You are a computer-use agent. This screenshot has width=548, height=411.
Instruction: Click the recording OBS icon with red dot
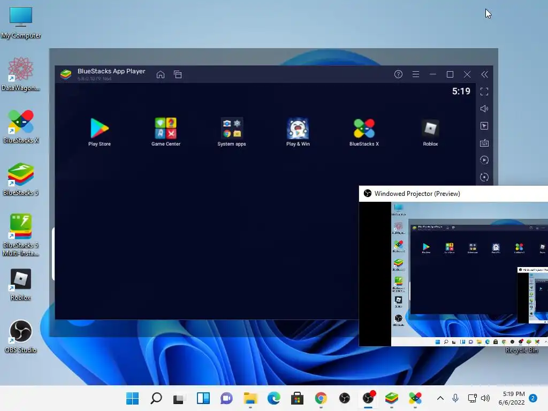368,398
